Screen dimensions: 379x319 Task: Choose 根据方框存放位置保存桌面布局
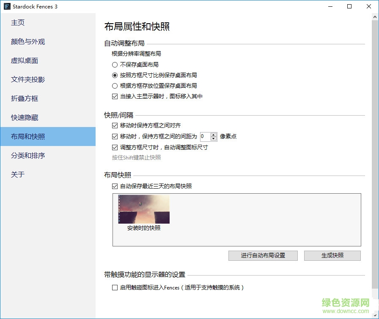point(114,86)
